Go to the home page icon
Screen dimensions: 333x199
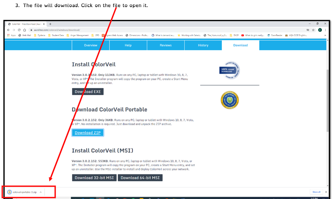25,30
